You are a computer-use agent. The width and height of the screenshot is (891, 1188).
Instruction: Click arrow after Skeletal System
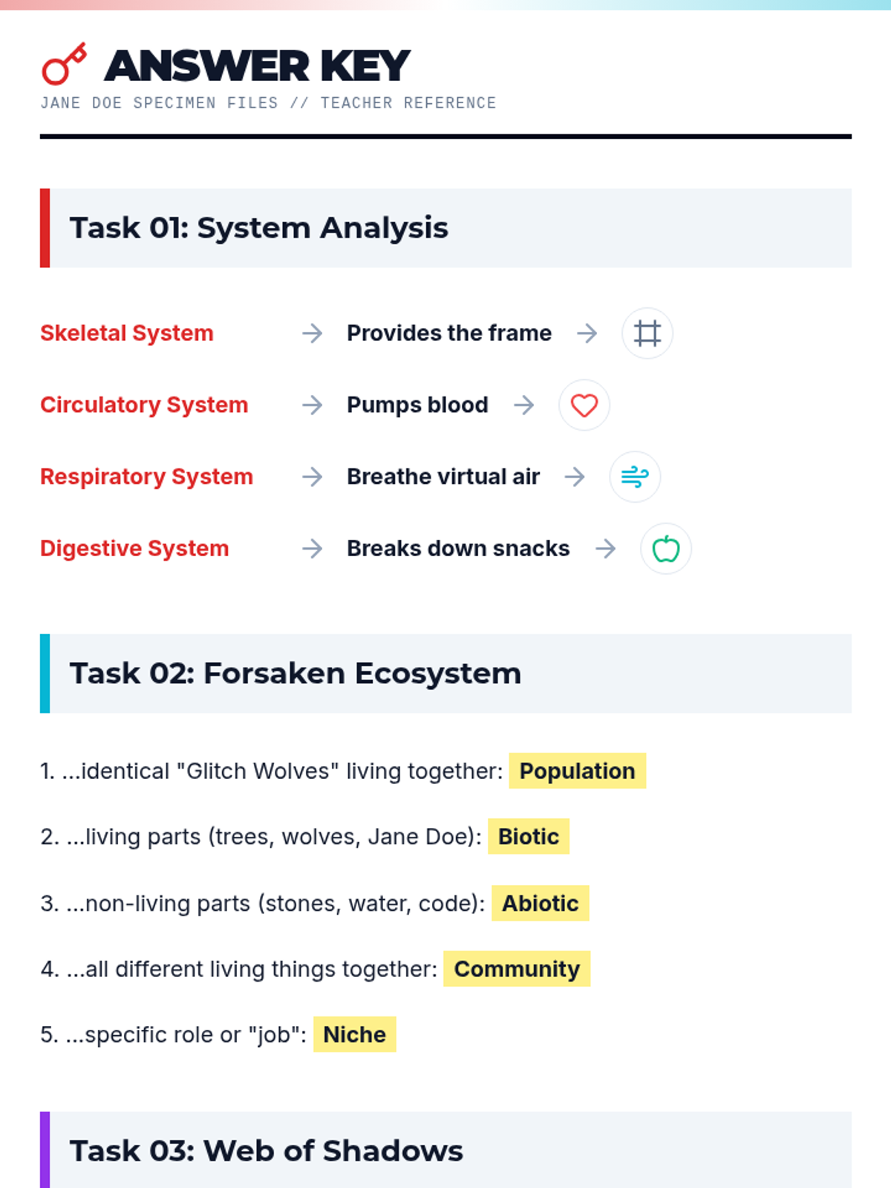313,333
